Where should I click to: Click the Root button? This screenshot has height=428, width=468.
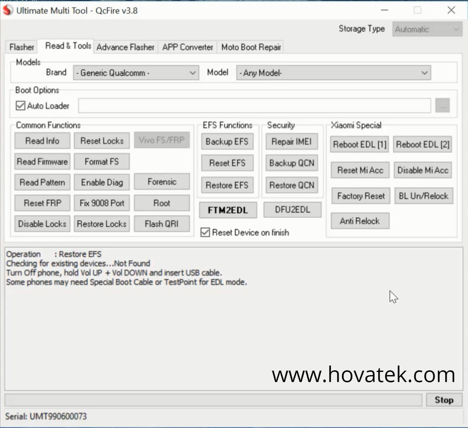162,203
